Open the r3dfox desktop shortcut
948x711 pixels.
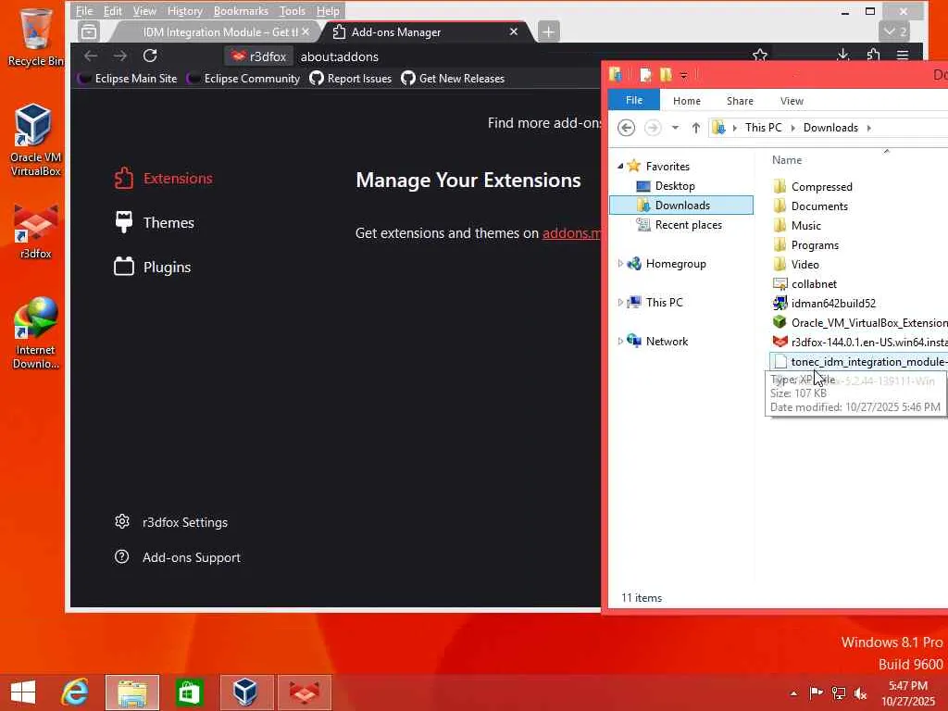tap(35, 232)
